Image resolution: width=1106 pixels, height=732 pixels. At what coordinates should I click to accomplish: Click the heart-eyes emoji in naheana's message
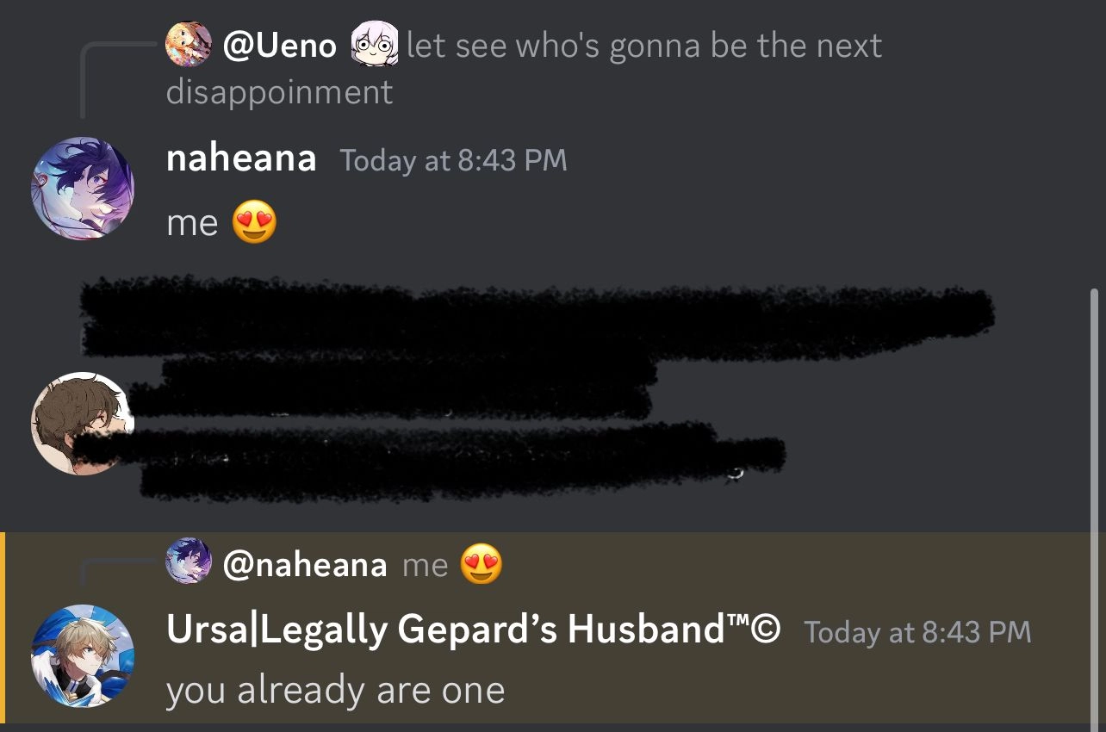[252, 223]
